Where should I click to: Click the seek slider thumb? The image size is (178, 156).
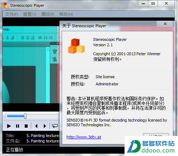tap(25, 116)
